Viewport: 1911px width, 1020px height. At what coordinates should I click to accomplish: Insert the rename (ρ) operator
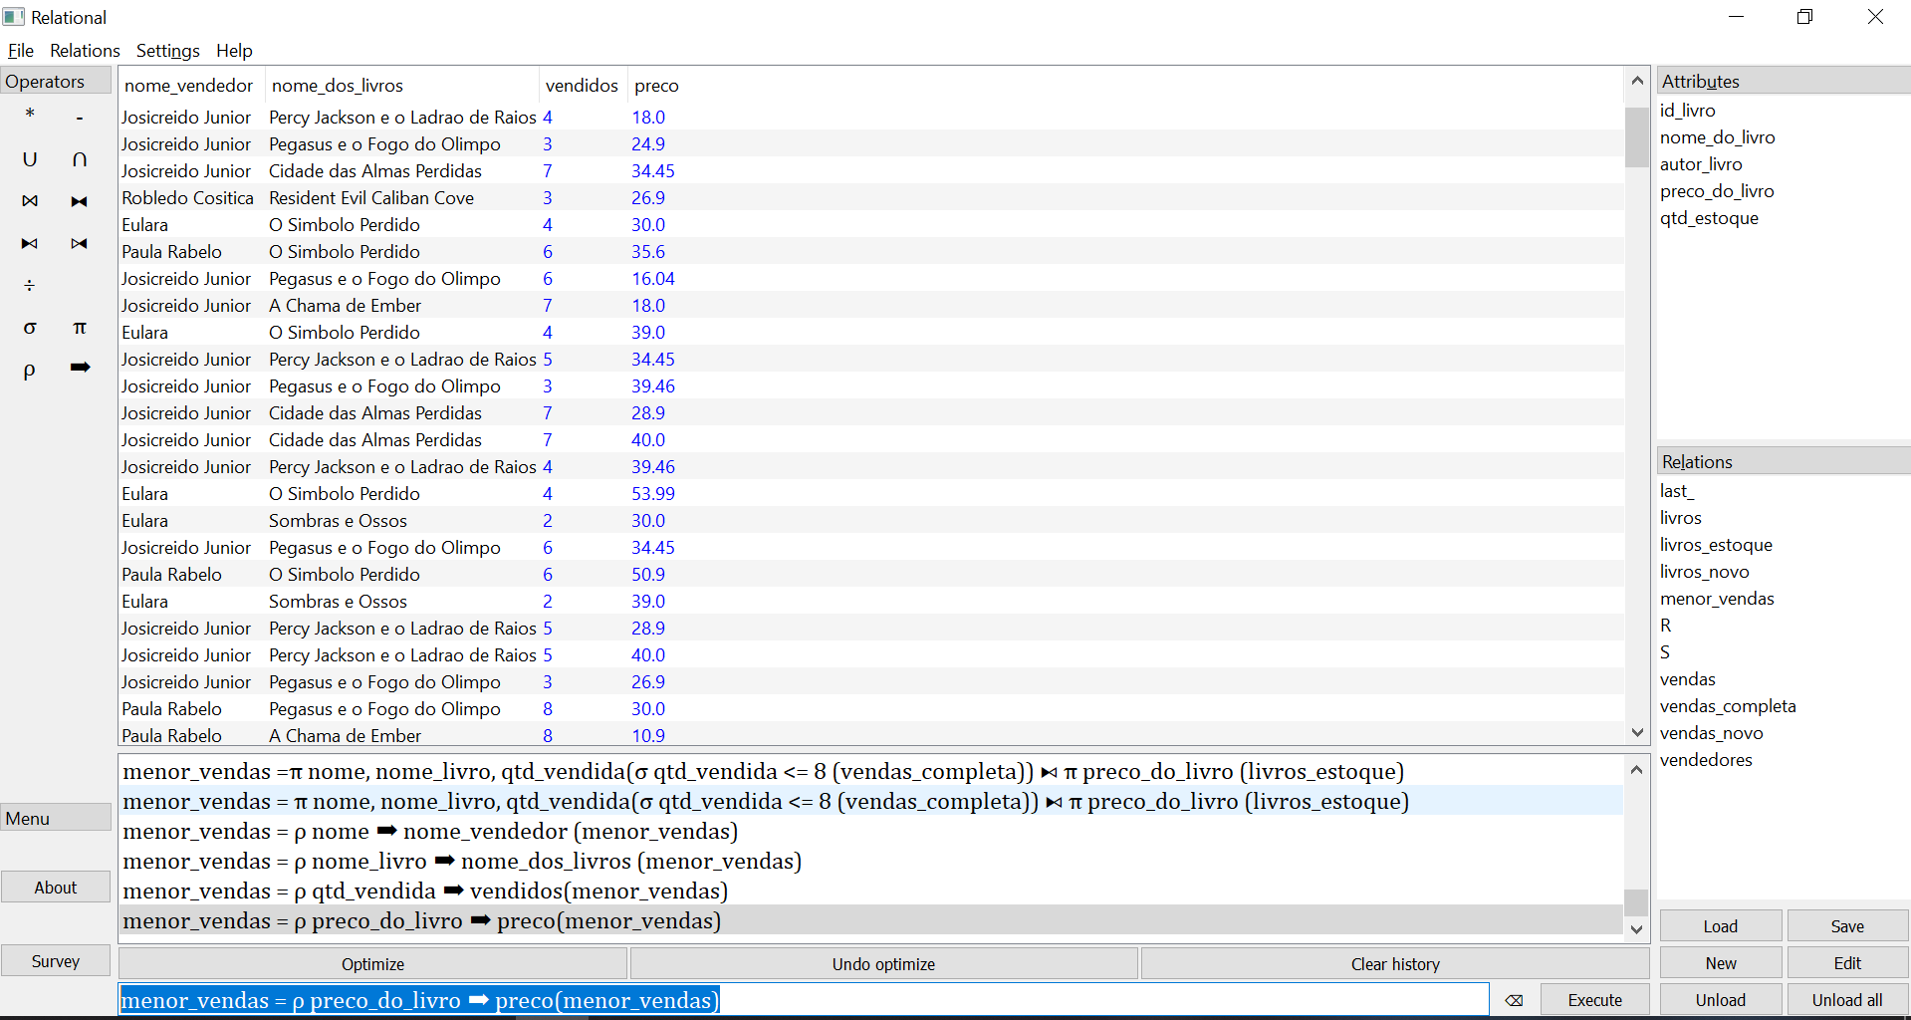point(30,370)
